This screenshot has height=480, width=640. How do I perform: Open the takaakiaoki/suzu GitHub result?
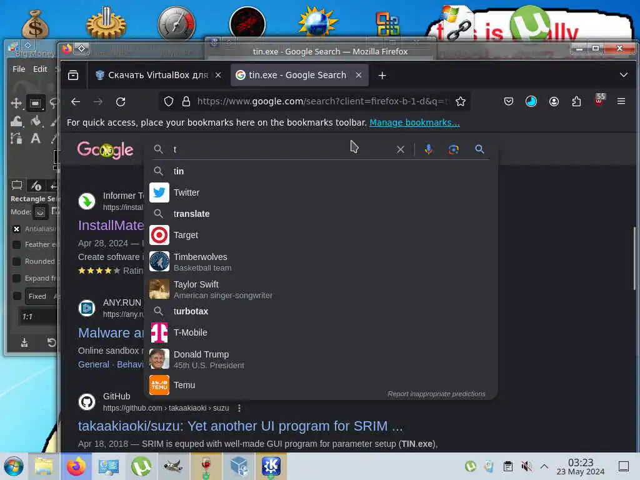(x=241, y=426)
